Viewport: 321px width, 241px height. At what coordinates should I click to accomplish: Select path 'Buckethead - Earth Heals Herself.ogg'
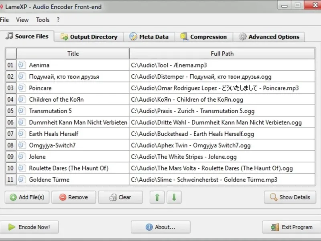pyautogui.click(x=193, y=134)
